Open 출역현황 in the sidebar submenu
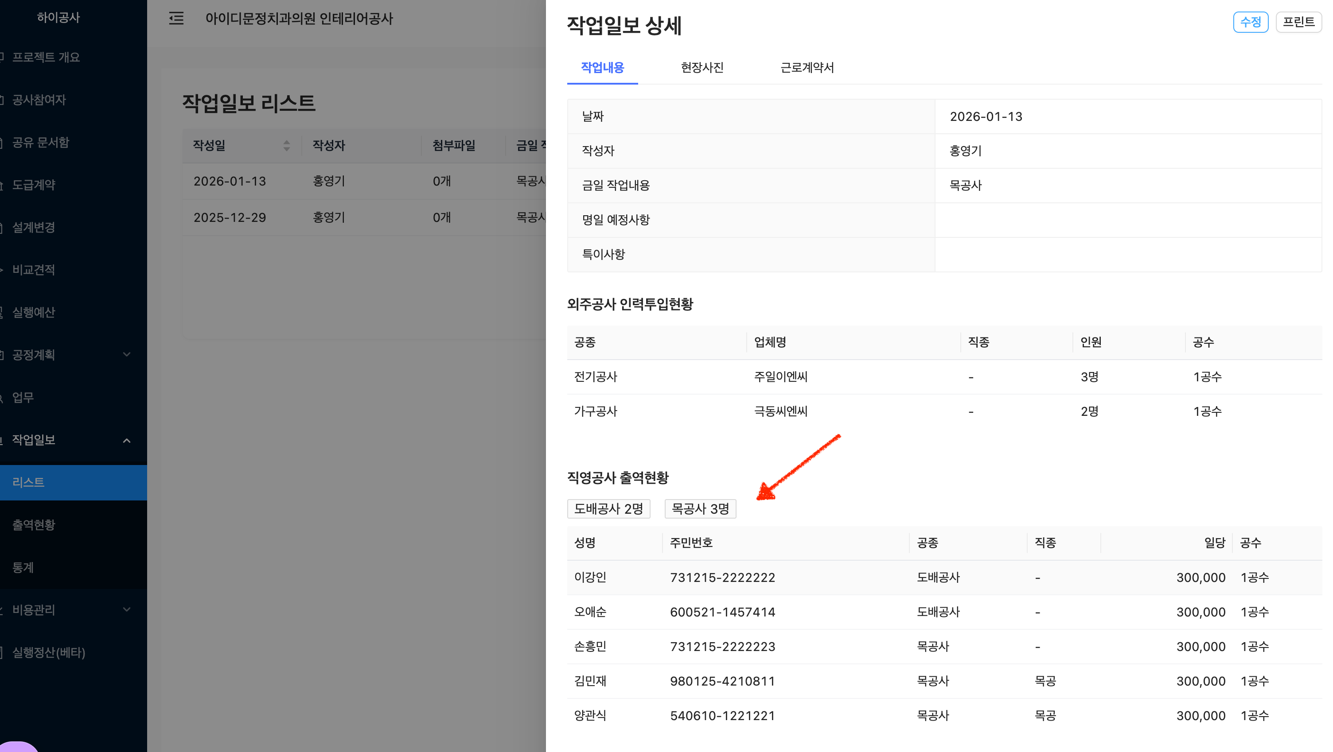 click(x=34, y=525)
